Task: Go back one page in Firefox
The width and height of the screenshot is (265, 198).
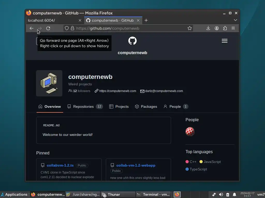Action: (31, 28)
